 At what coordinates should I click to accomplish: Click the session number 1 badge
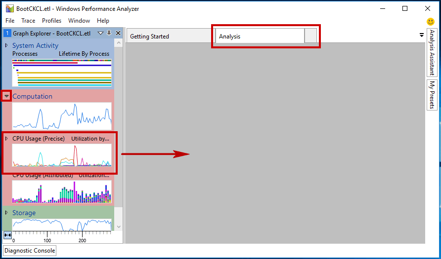click(7, 34)
